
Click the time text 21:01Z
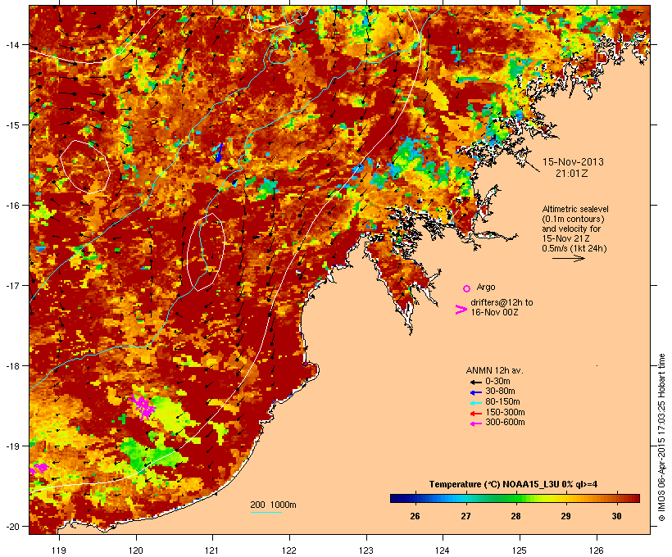[x=572, y=174]
